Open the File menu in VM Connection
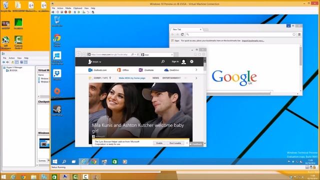 point(53,8)
